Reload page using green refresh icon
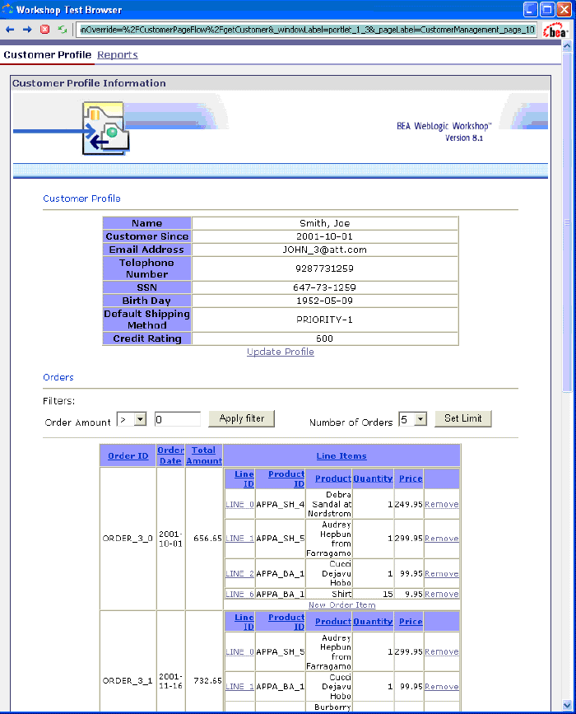 [x=63, y=30]
